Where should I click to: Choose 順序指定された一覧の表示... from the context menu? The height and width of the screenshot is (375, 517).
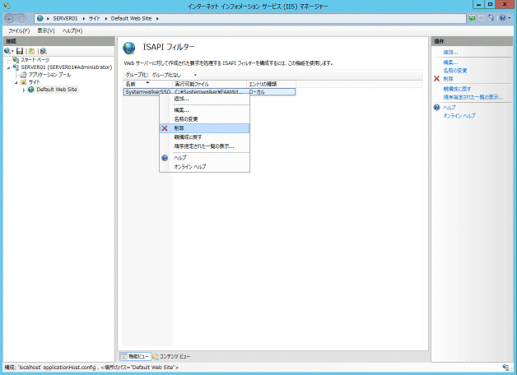tap(204, 146)
